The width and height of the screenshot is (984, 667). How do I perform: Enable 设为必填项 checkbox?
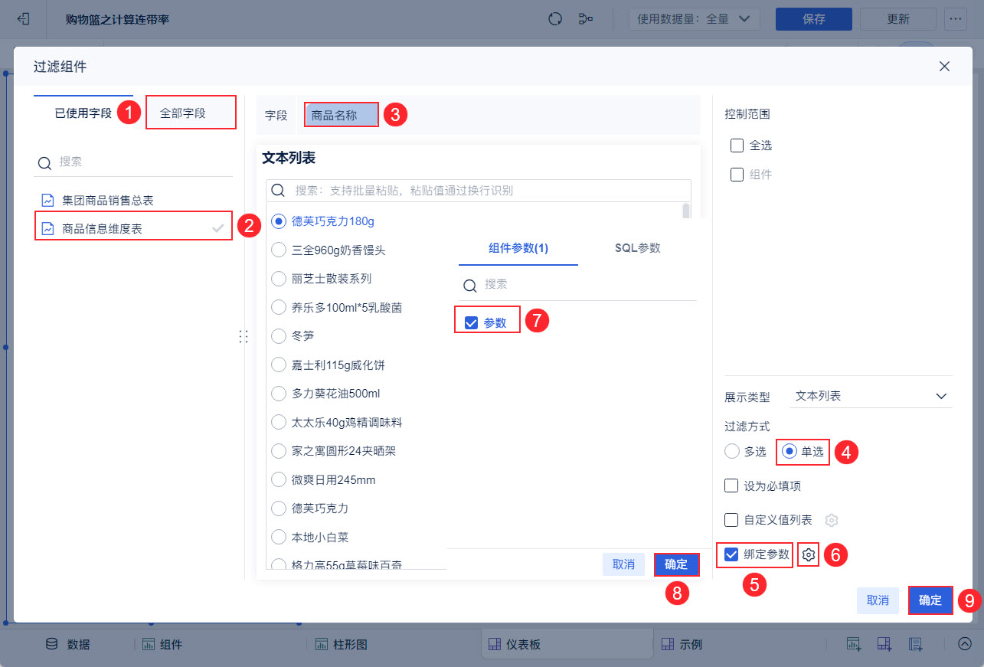click(731, 486)
